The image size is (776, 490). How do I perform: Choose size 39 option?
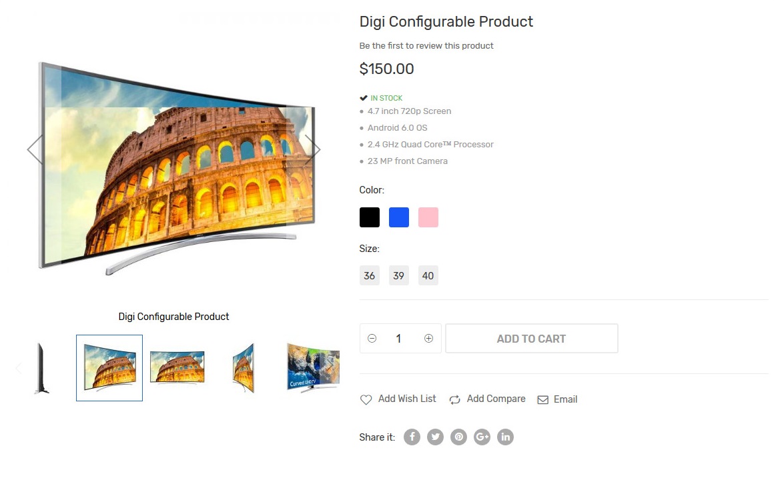point(399,276)
